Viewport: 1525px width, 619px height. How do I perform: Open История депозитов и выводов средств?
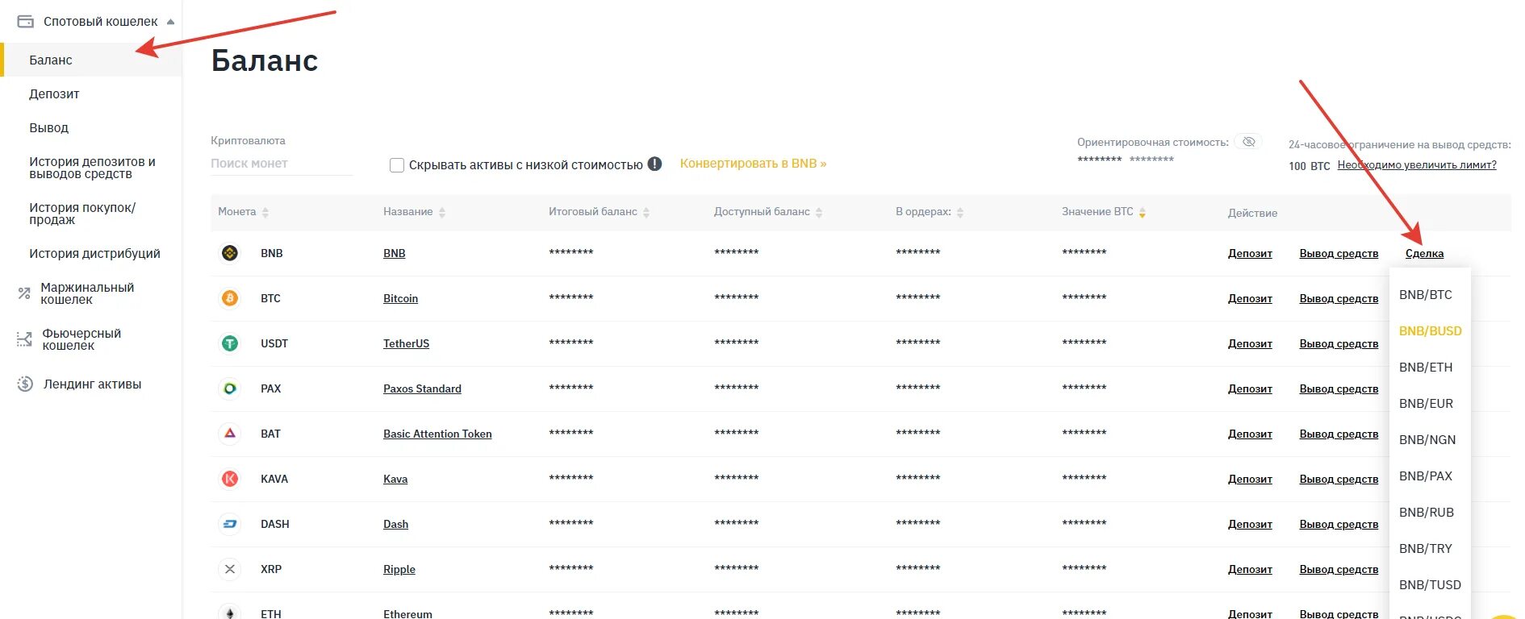click(93, 168)
